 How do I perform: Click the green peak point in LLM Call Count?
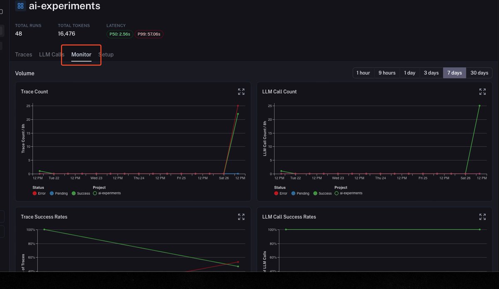(x=479, y=106)
